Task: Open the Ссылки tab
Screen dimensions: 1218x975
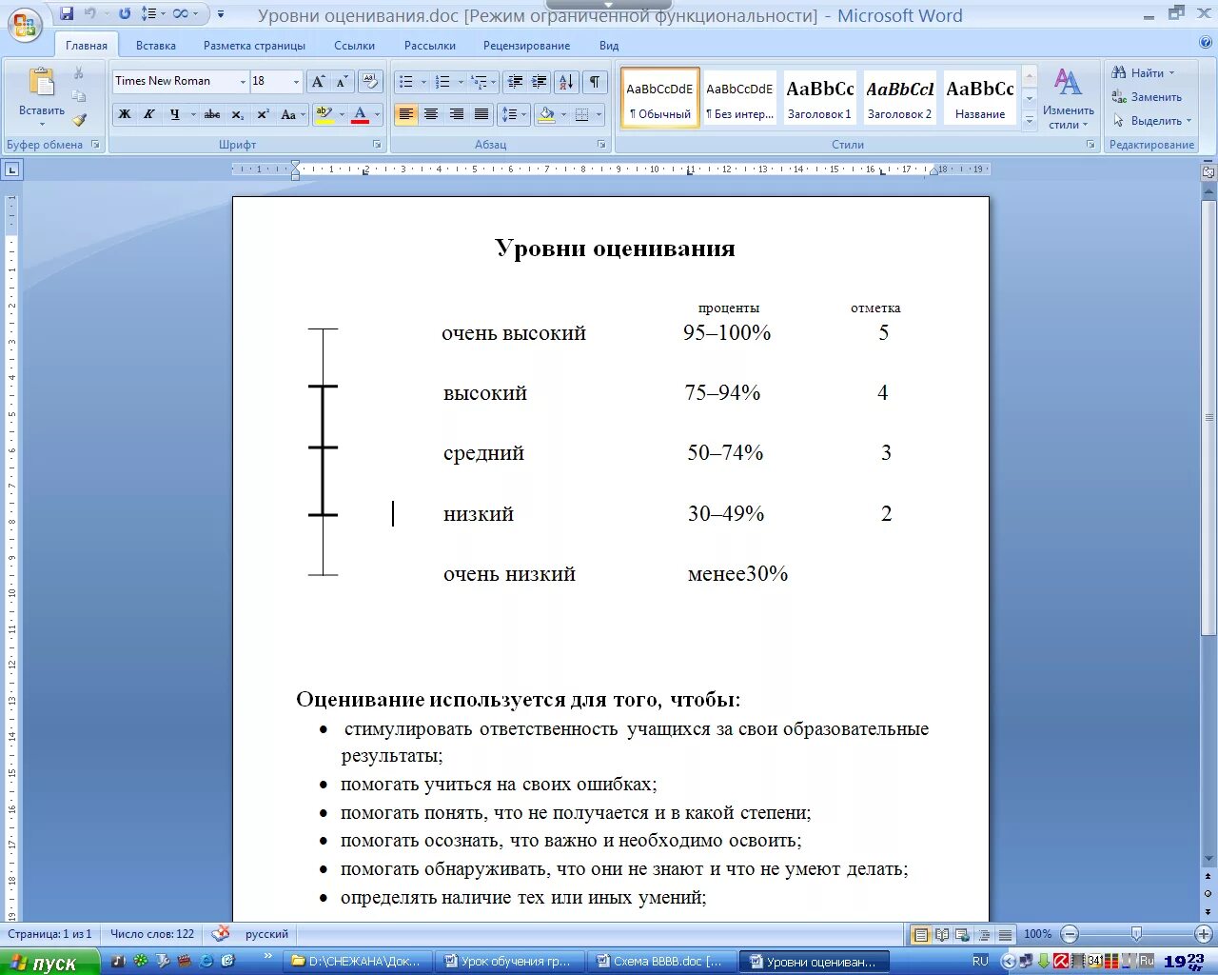Action: [x=354, y=46]
